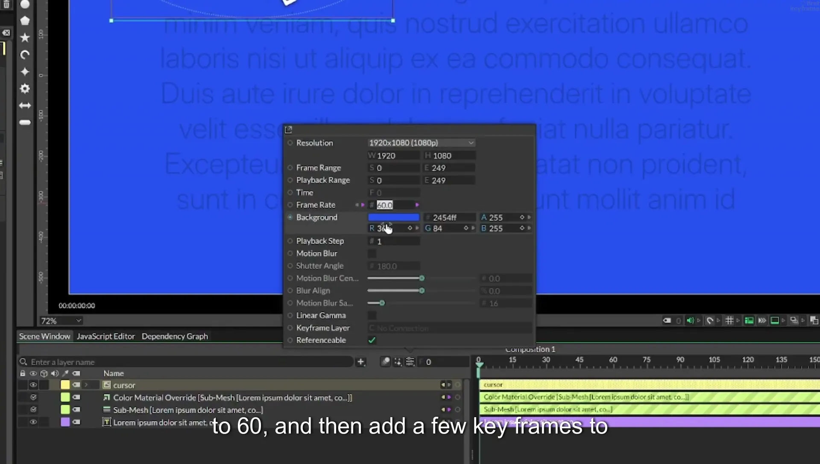
Task: Click the Frame Rate input field
Action: (393, 205)
